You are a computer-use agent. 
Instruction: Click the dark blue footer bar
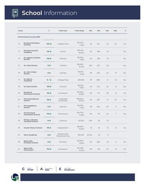(77, 177)
